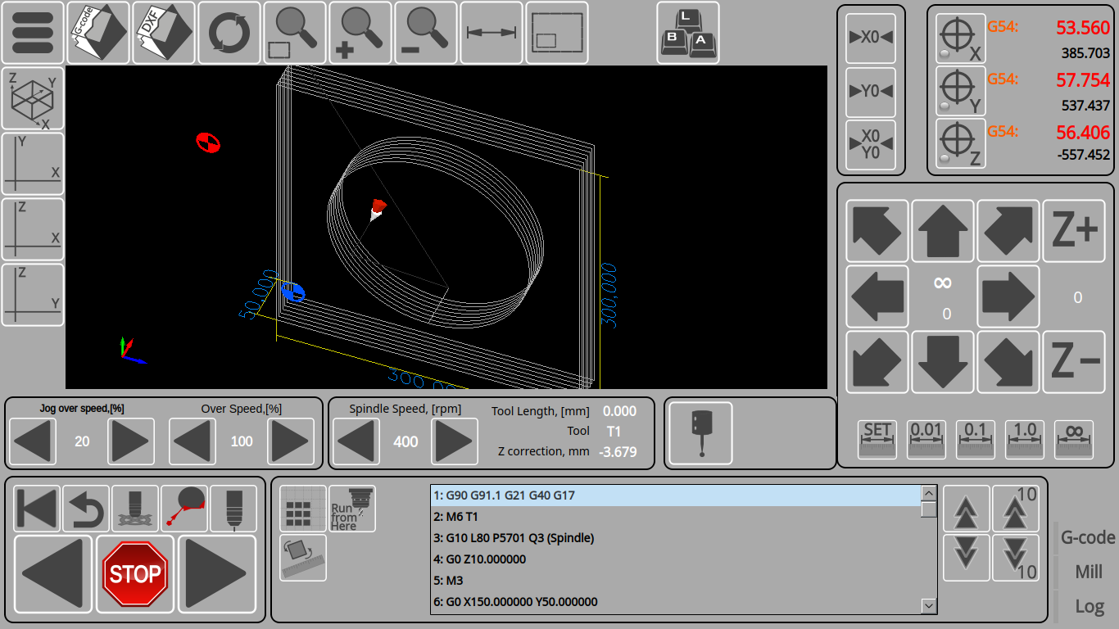This screenshot has height=629, width=1119.
Task: Jog diagonally down-right
Action: coord(1008,362)
